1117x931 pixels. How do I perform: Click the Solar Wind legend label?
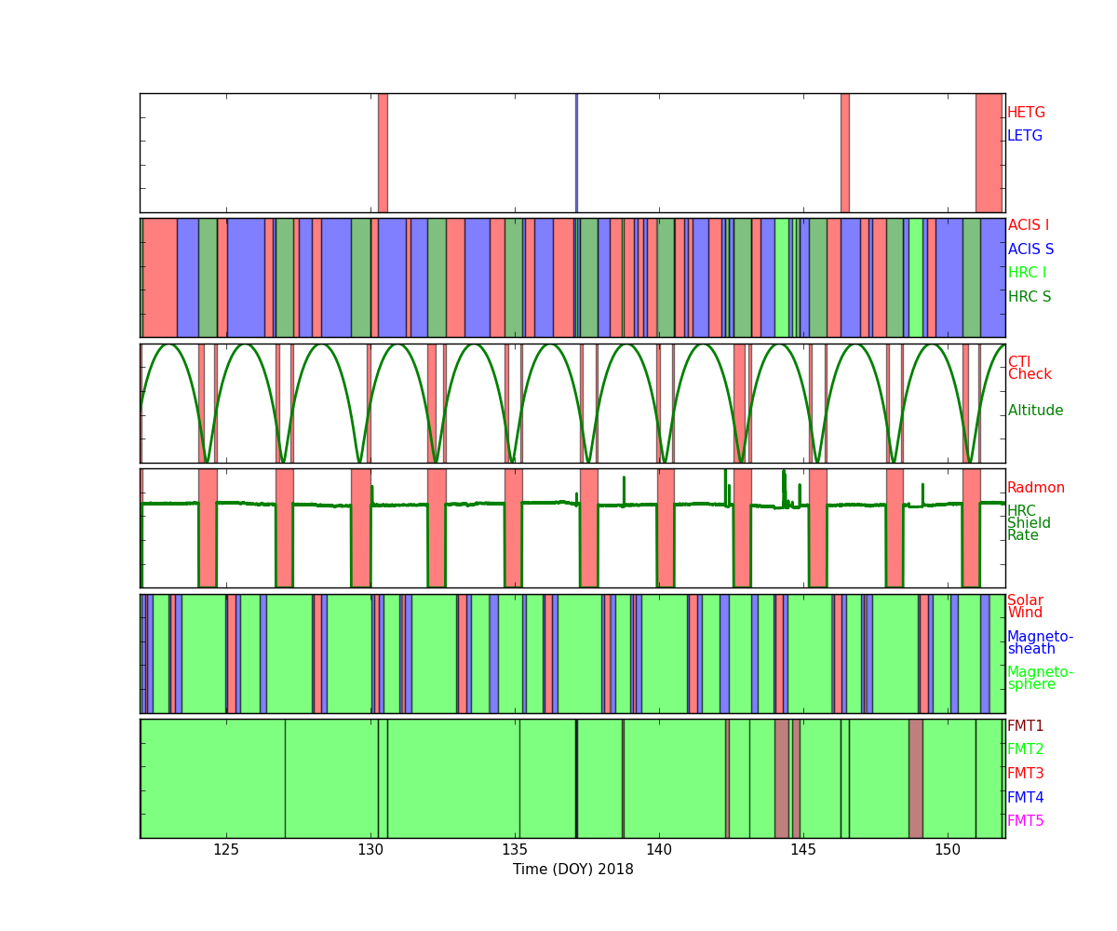[1025, 607]
